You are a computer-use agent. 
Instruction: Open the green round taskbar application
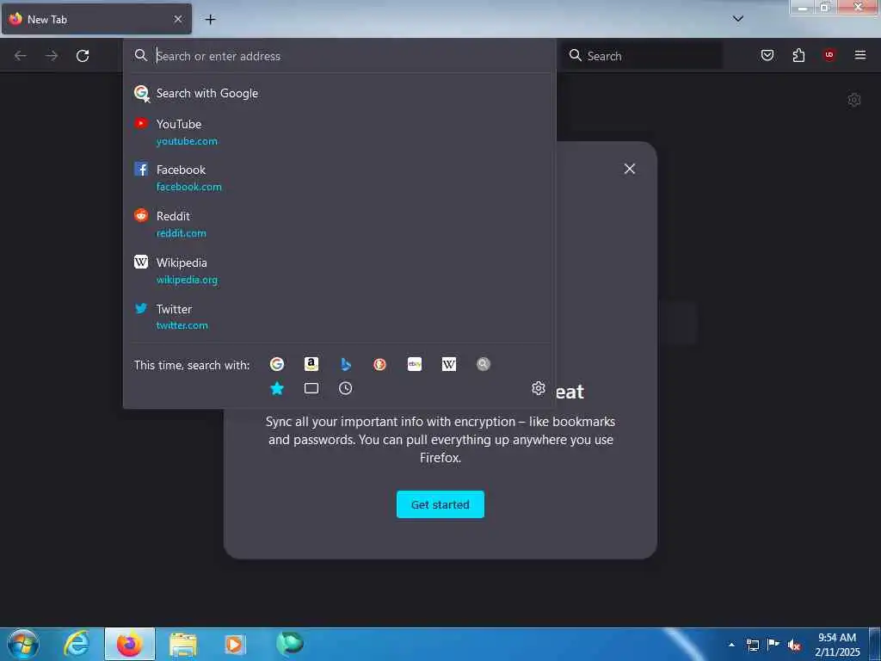coord(290,644)
